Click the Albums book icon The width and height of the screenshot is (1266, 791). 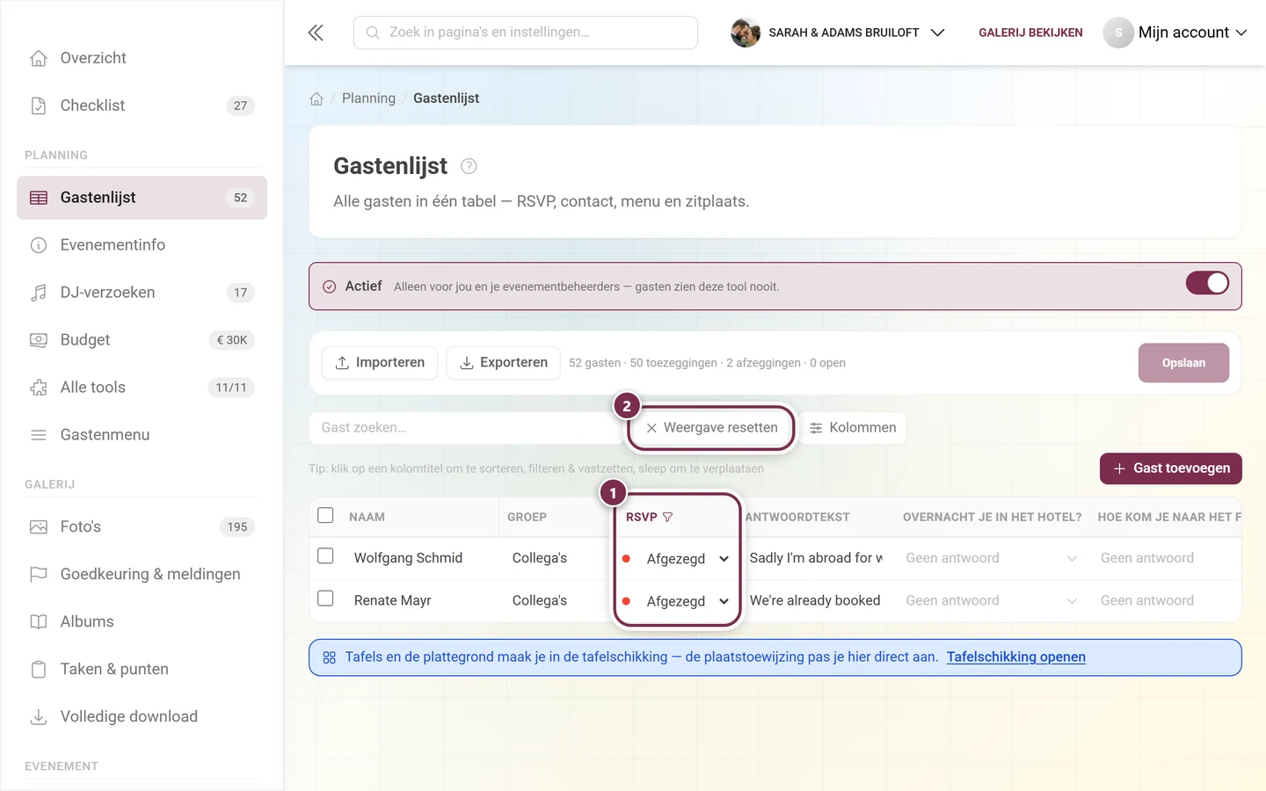39,622
